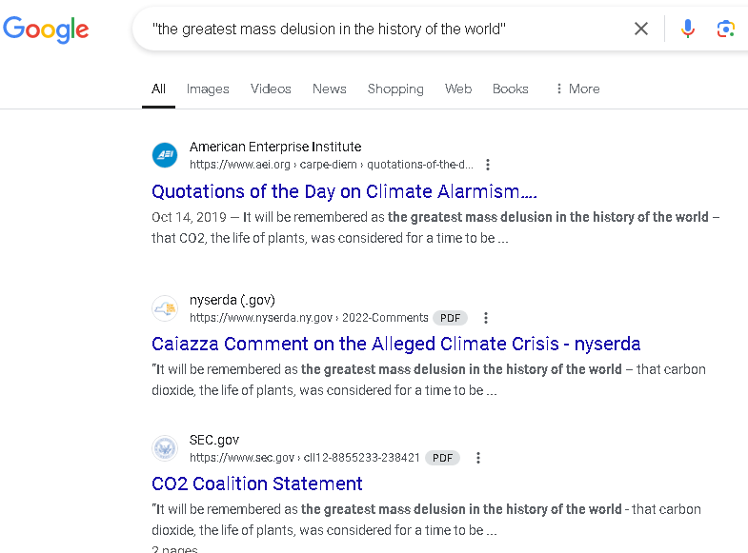The width and height of the screenshot is (748, 553).
Task: Open options menu for the nyserda result
Action: [x=486, y=318]
